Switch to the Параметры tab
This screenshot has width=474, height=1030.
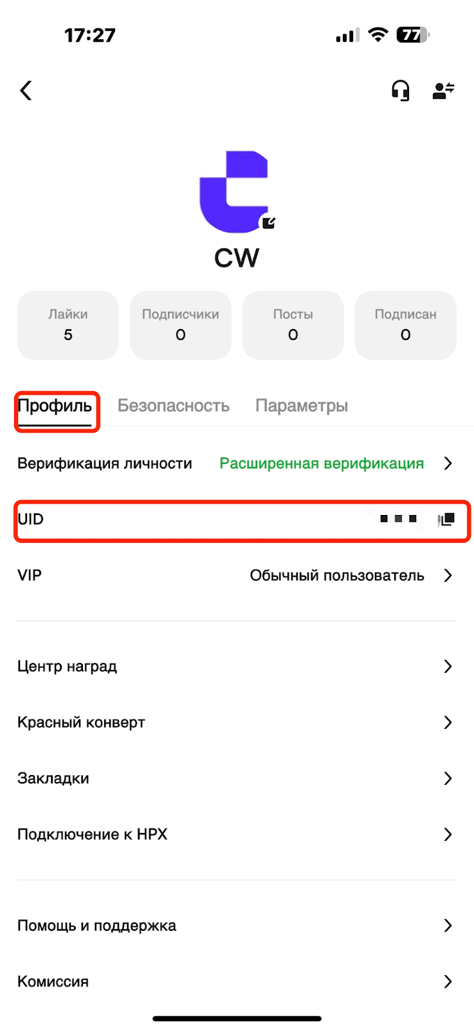[302, 406]
